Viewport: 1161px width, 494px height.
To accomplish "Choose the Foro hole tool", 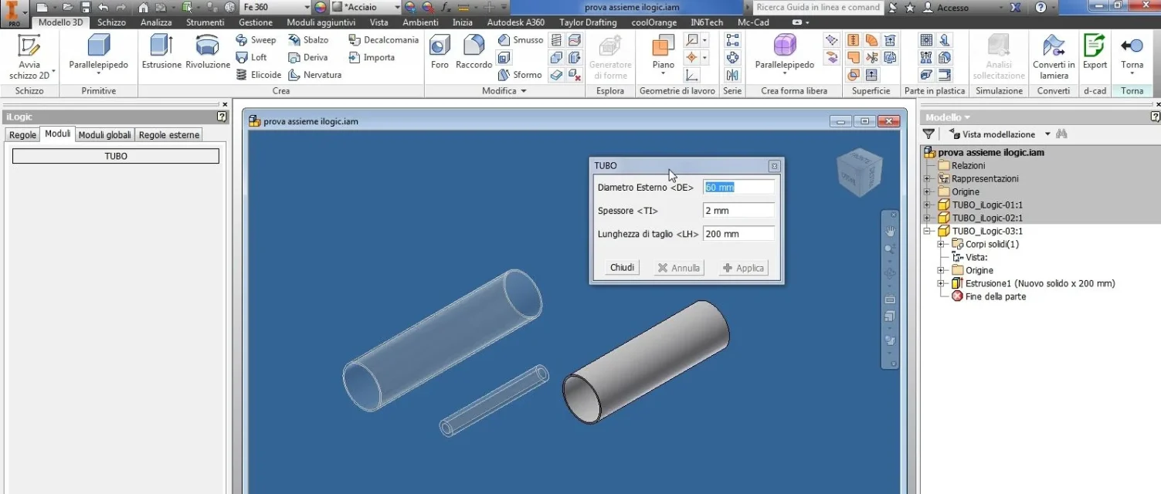I will [440, 52].
